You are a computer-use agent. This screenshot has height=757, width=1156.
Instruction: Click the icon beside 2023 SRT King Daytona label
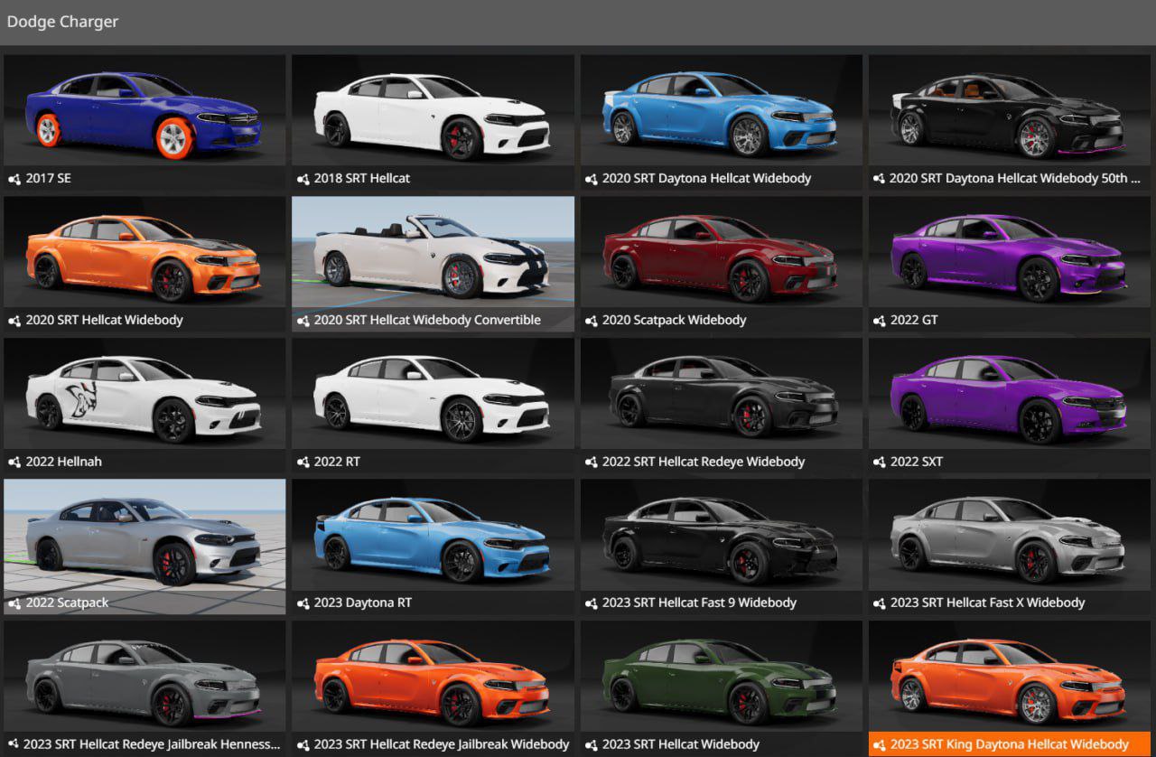(x=879, y=744)
